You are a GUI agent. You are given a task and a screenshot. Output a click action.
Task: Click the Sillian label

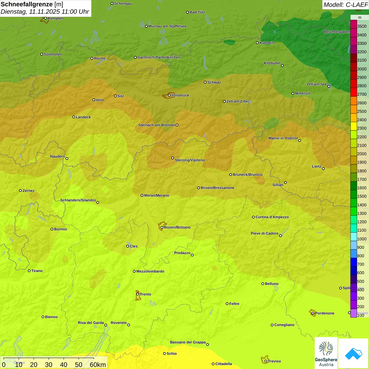pos(278,185)
